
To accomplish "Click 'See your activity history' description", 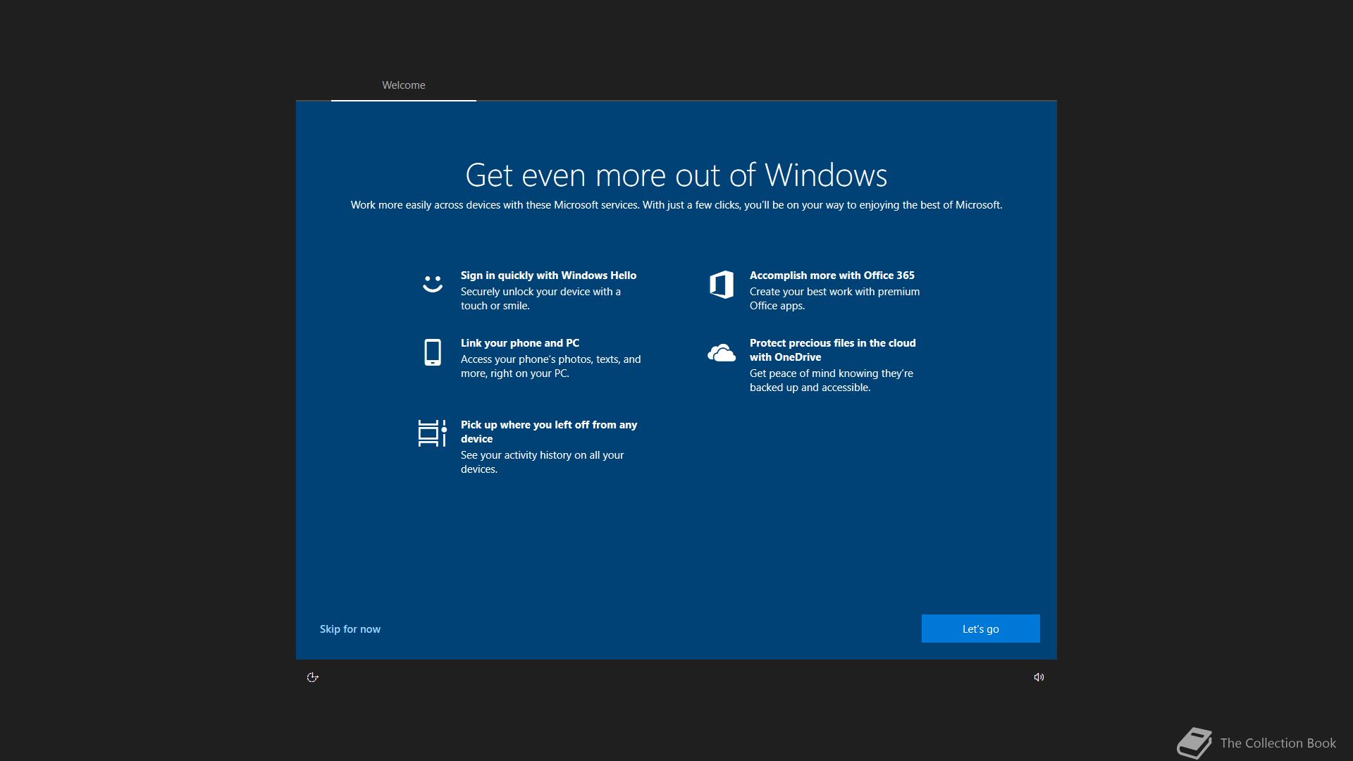I will click(543, 462).
